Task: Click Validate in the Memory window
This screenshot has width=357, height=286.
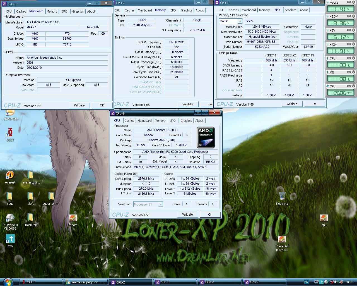Action: [x=188, y=104]
